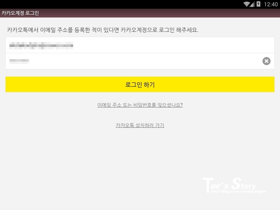Tap the battery charging icon

(x=258, y=4)
